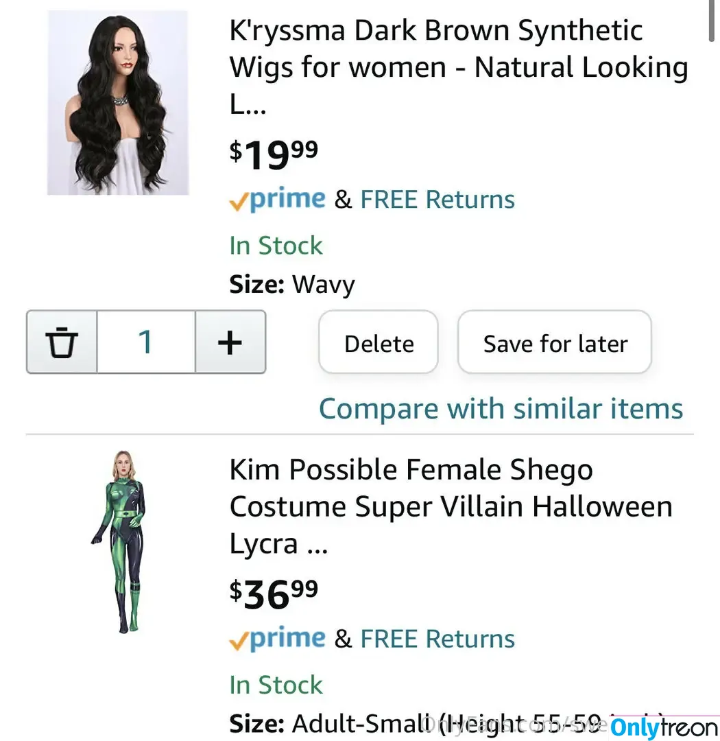Screen dimensions: 720x741
Task: Save the wig for later
Action: [x=555, y=342]
